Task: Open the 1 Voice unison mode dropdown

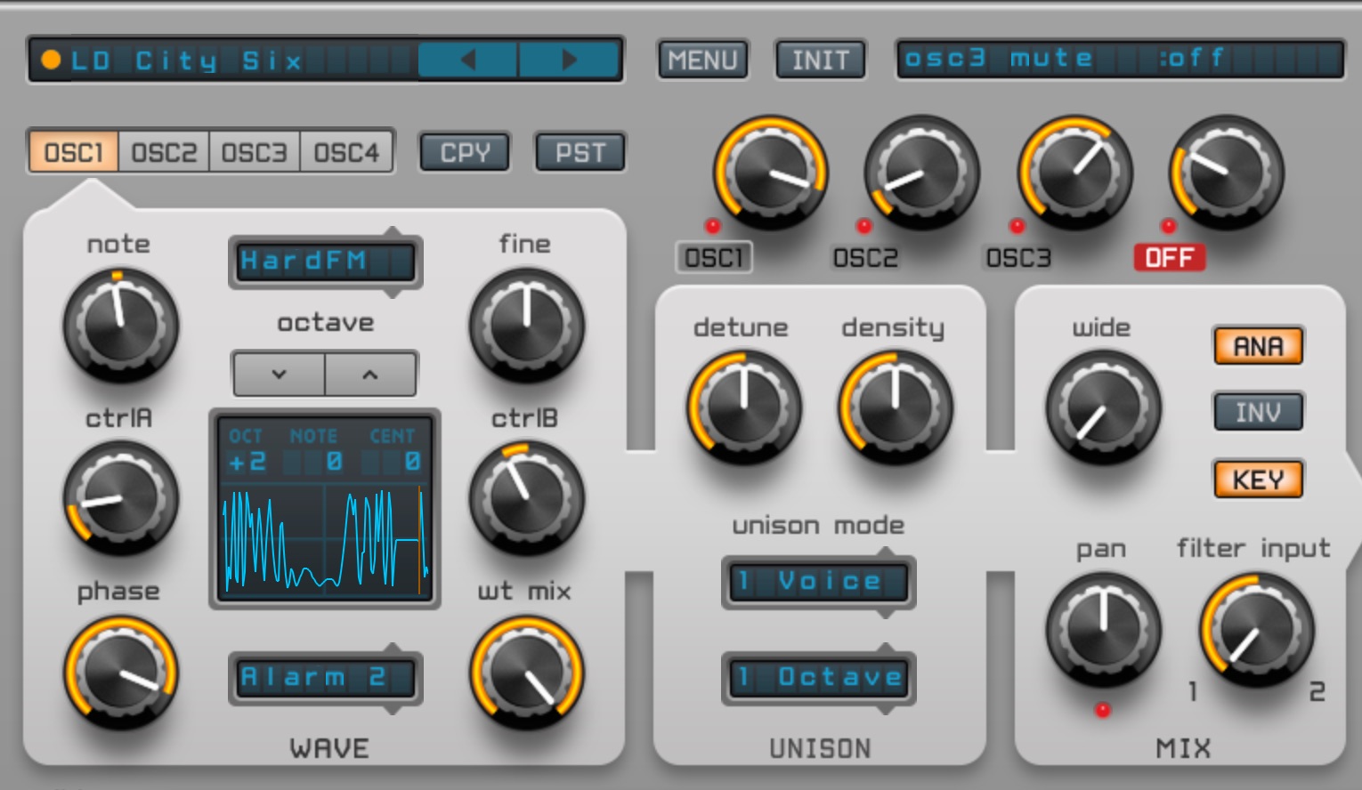Action: point(819,582)
